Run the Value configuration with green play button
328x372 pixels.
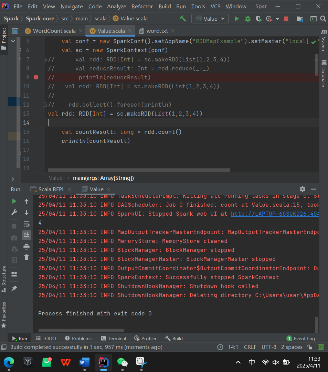tap(236, 19)
